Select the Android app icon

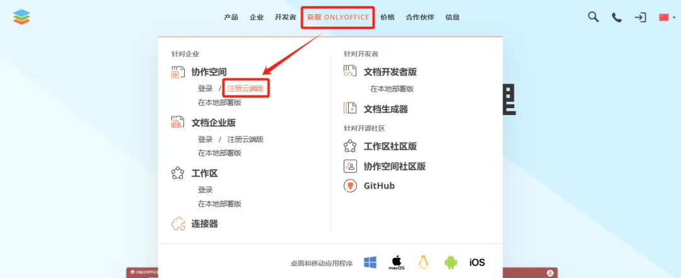tap(451, 262)
